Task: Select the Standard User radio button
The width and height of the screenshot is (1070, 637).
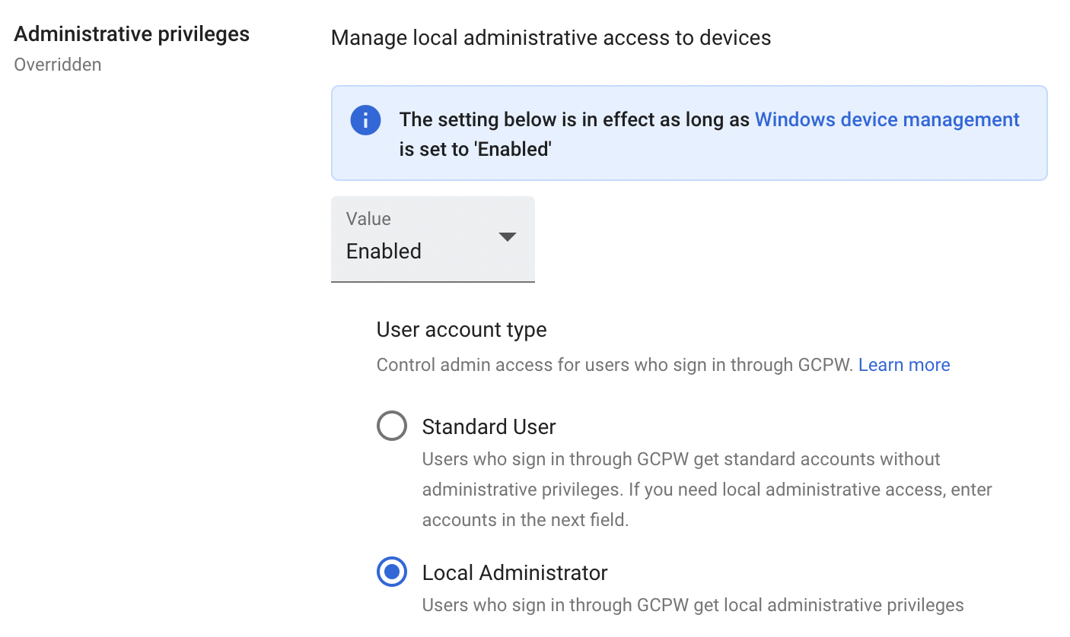Action: point(392,426)
